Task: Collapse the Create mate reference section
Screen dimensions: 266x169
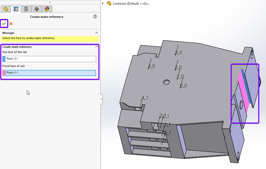Action: pos(97,47)
